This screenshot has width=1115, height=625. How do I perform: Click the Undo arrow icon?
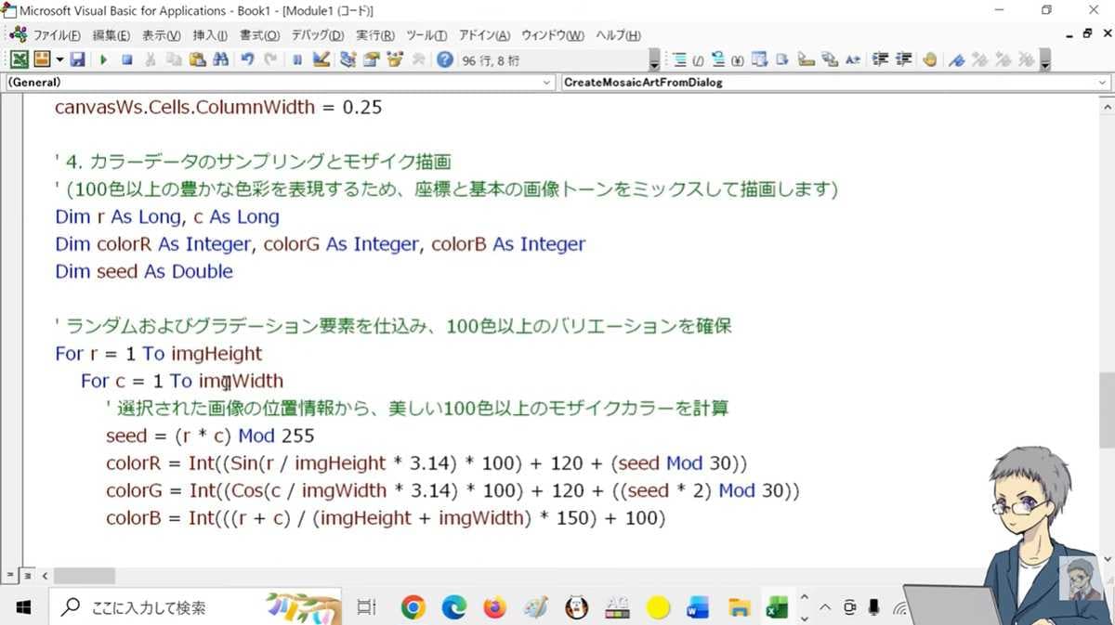click(247, 59)
